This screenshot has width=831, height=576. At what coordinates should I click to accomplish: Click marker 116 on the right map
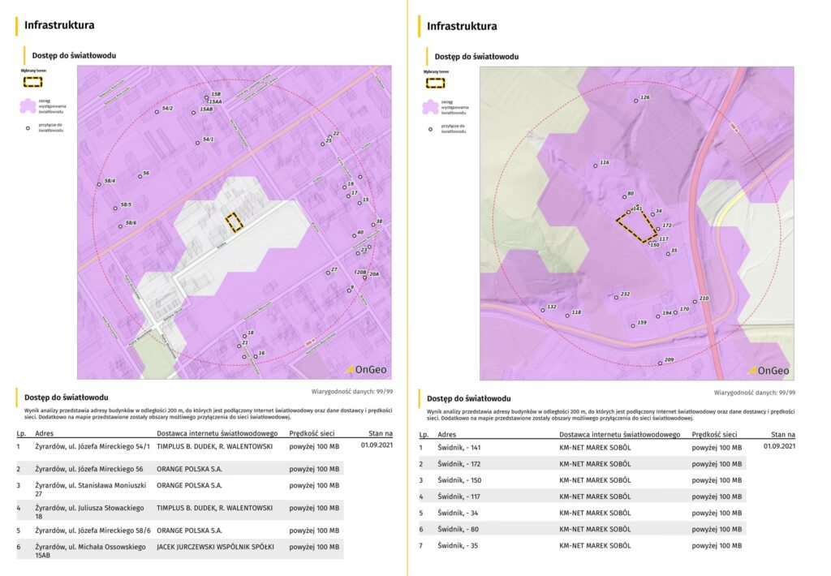(x=596, y=166)
